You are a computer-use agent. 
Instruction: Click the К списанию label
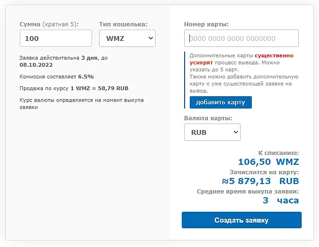(x=279, y=153)
